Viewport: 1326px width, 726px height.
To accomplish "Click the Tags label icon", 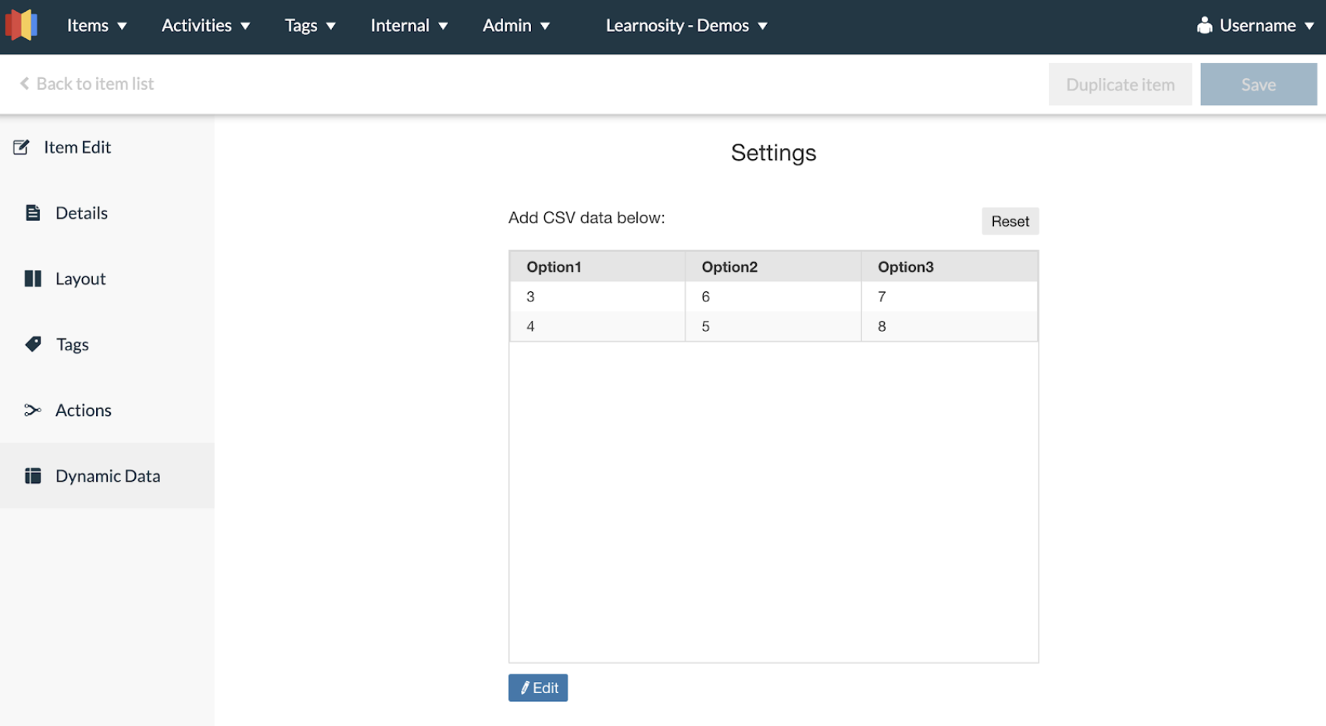I will [x=33, y=344].
